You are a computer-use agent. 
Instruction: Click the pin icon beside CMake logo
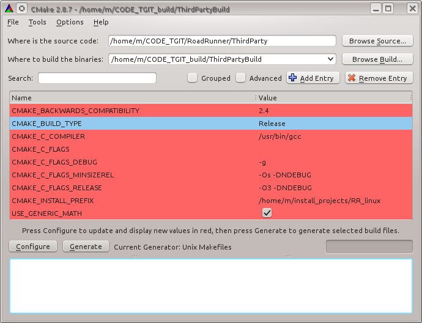(x=22, y=8)
